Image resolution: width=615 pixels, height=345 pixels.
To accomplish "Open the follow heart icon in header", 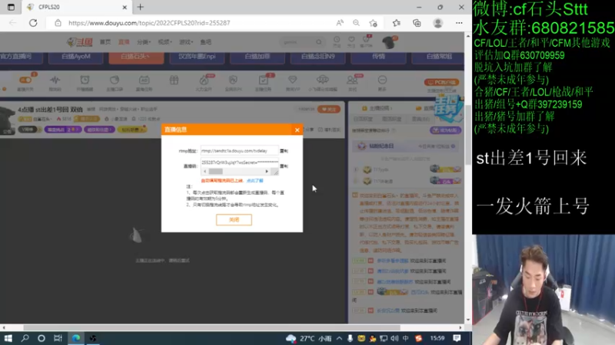I will 351,41.
